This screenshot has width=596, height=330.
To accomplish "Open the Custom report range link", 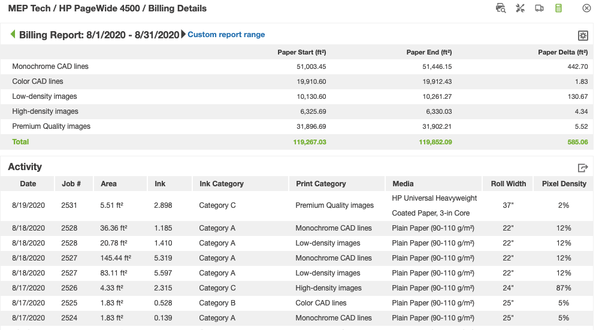I will pyautogui.click(x=226, y=35).
